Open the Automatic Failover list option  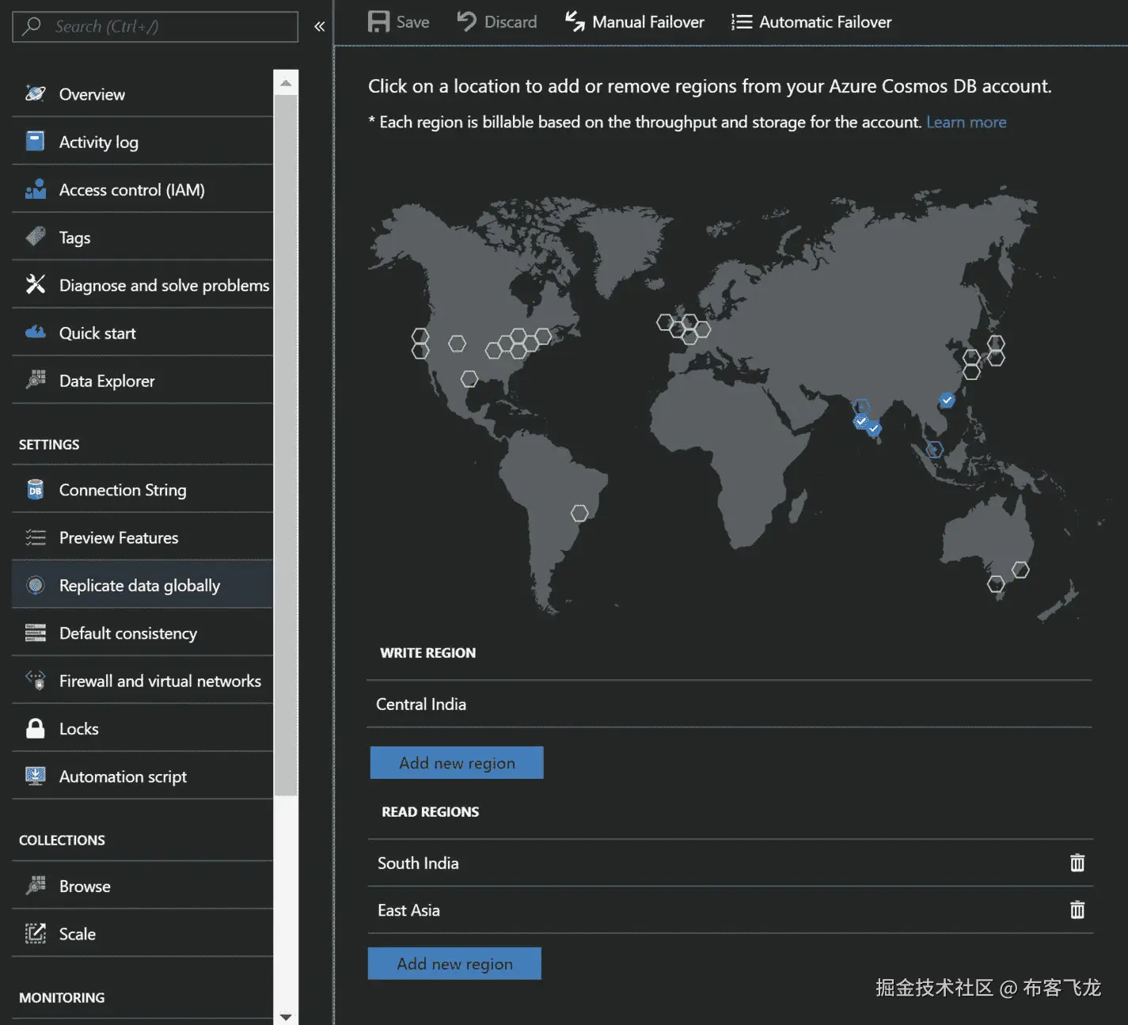(811, 21)
